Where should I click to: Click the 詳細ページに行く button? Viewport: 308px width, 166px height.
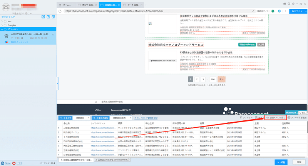pos(276,118)
